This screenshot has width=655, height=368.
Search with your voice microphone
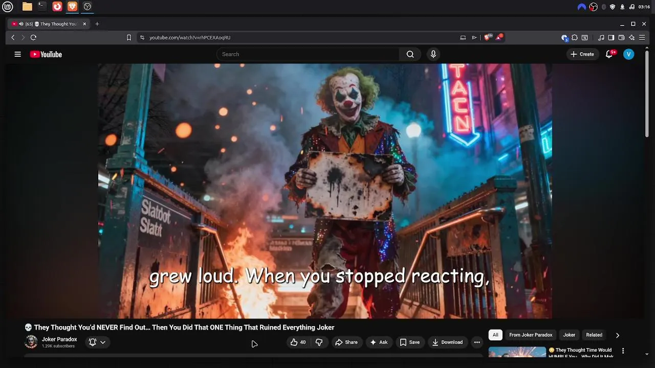433,54
